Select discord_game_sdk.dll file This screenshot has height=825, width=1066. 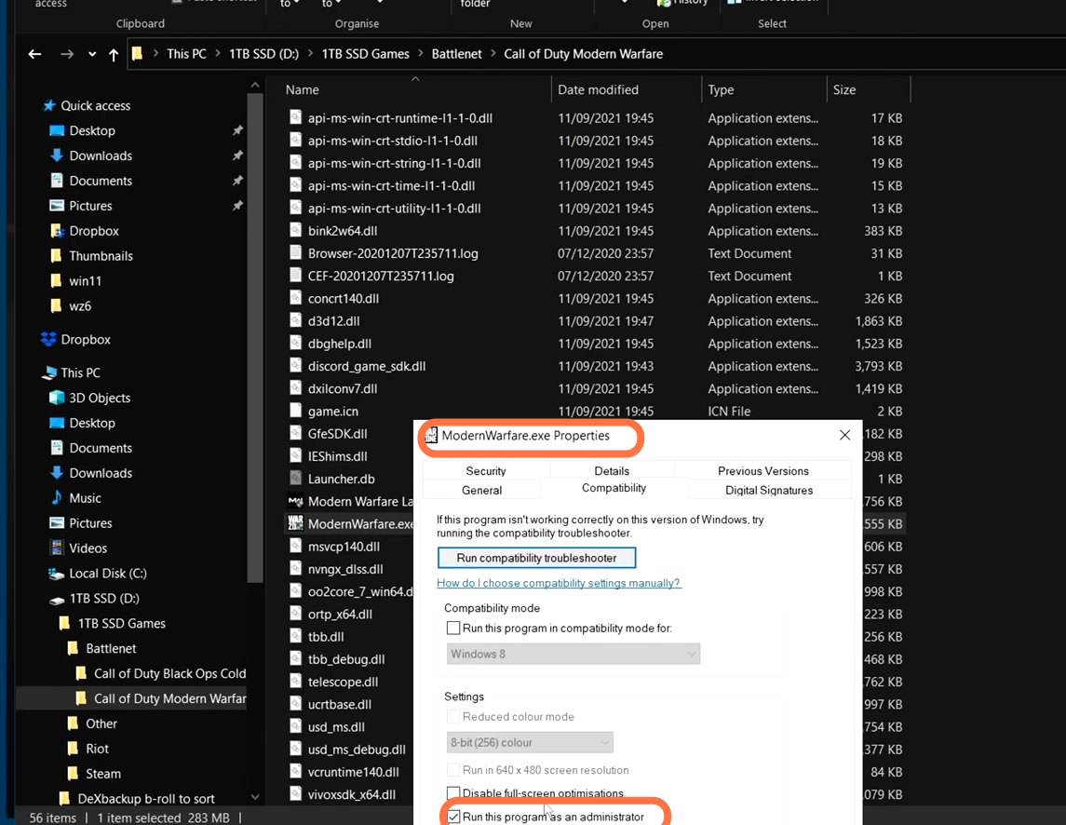click(x=367, y=366)
